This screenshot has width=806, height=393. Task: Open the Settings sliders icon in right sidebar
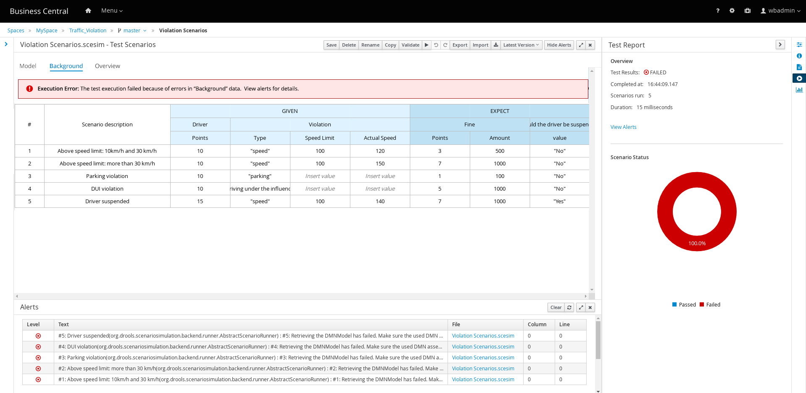click(799, 45)
